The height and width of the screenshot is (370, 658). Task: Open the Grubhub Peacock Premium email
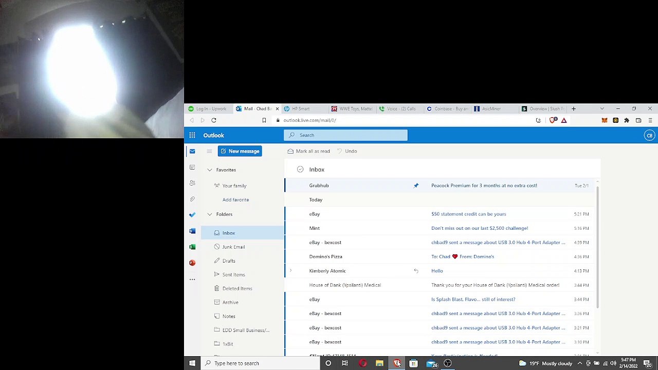441,186
